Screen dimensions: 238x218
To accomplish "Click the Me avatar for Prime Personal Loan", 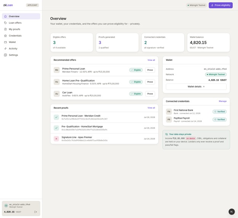I will [57, 70].
